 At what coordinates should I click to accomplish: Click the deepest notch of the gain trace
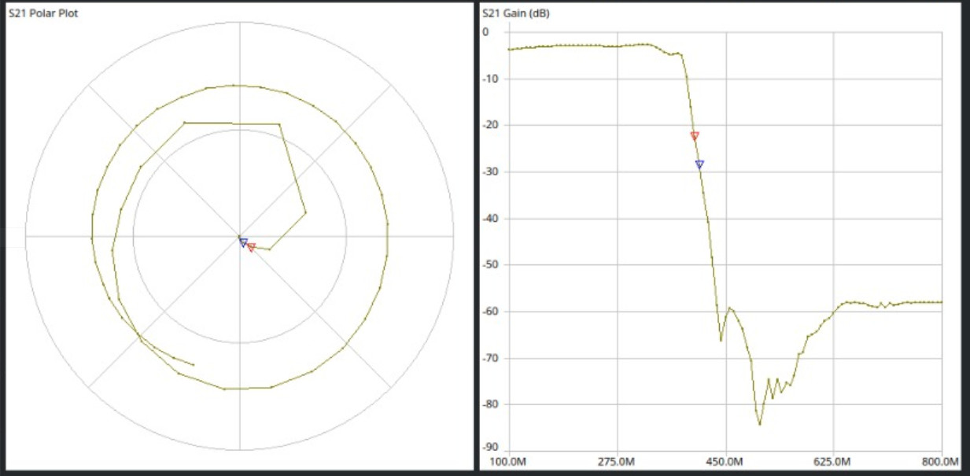pos(760,425)
